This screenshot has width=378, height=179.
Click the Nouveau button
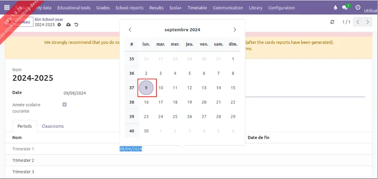pos(22,22)
